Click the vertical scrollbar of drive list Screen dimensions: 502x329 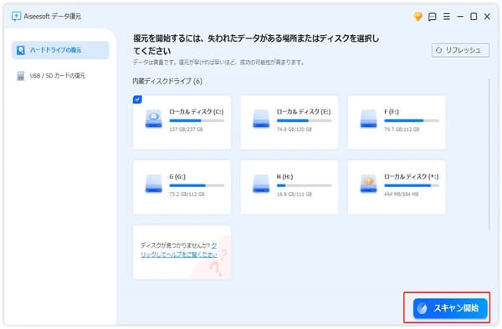click(x=489, y=154)
